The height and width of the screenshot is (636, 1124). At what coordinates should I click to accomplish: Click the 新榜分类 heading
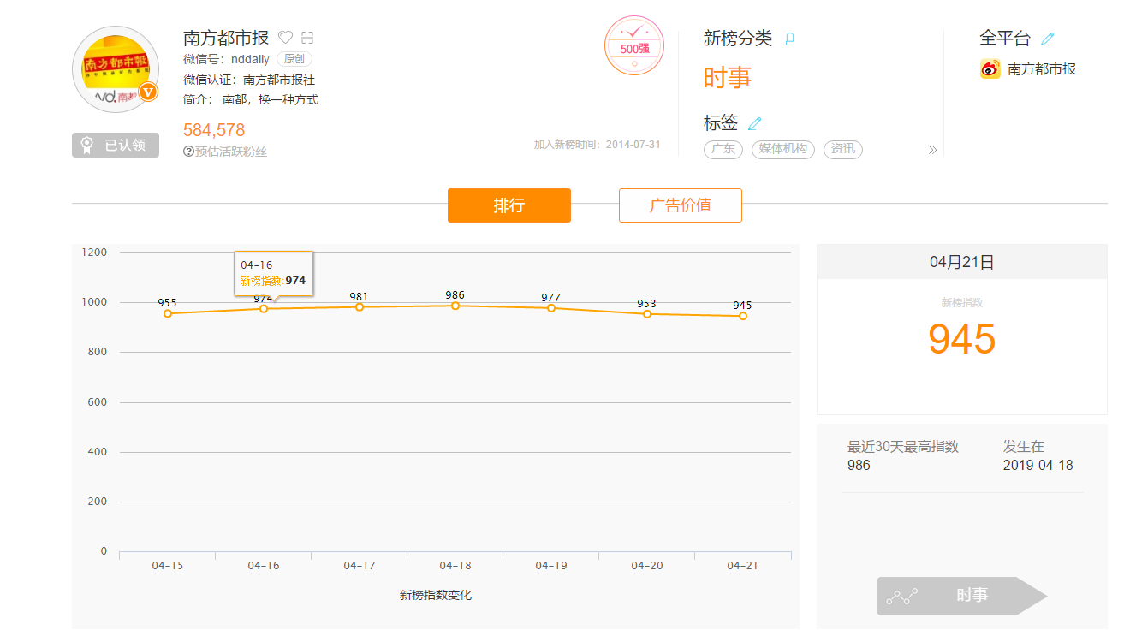click(738, 39)
